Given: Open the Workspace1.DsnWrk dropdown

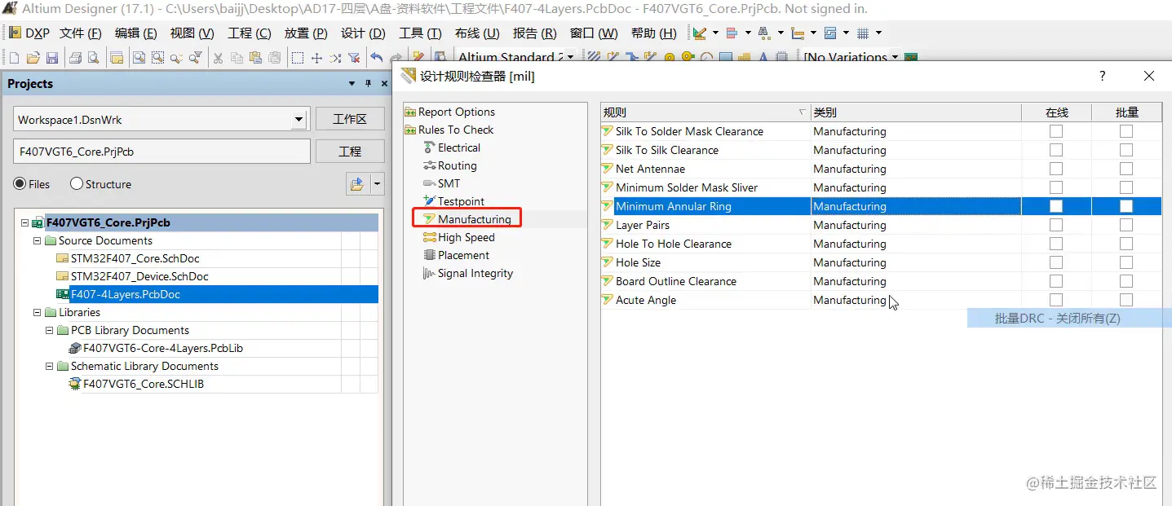Looking at the screenshot, I should click(299, 120).
